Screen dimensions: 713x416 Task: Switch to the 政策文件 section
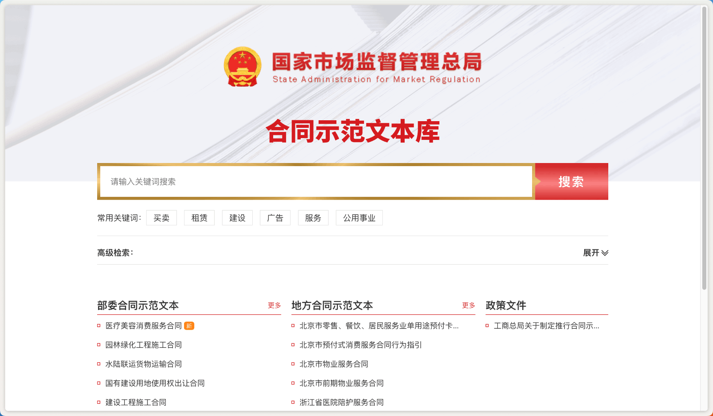(x=506, y=306)
